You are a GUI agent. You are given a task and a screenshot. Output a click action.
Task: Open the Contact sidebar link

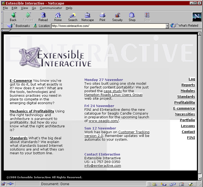188,132
